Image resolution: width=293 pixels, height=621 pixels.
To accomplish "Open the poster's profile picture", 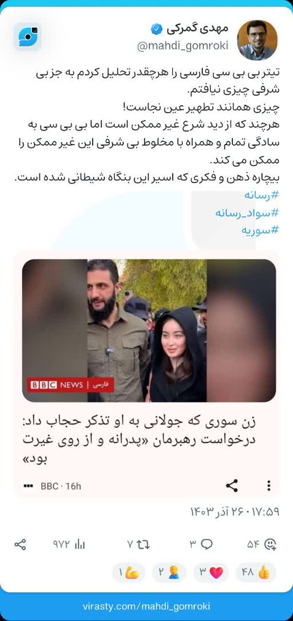I will pyautogui.click(x=257, y=40).
